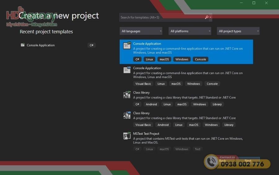
Task: Click Android tag in C# Class library
Action: tap(151, 104)
